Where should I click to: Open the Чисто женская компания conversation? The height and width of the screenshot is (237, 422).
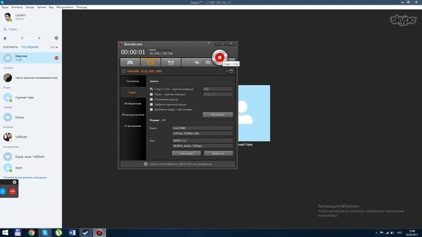[x=31, y=78]
